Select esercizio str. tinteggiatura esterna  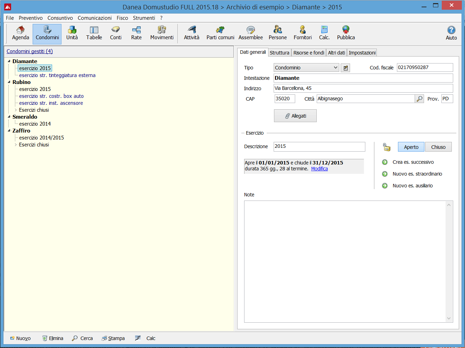pos(57,75)
